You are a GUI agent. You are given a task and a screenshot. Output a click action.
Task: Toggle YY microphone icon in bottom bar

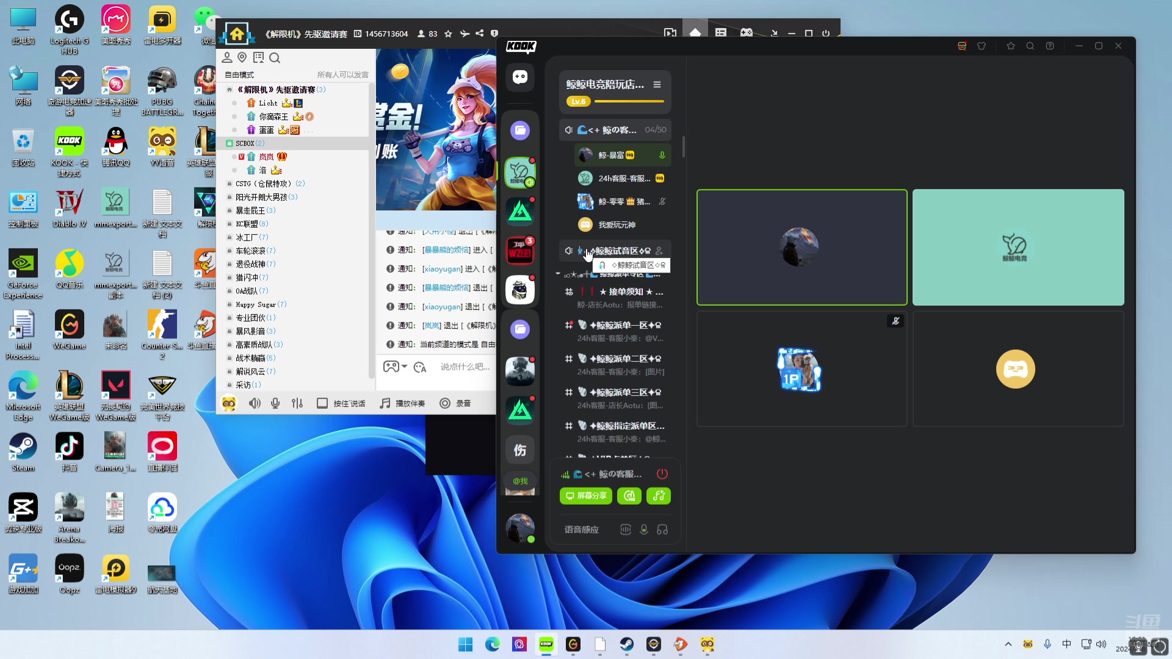(x=275, y=403)
